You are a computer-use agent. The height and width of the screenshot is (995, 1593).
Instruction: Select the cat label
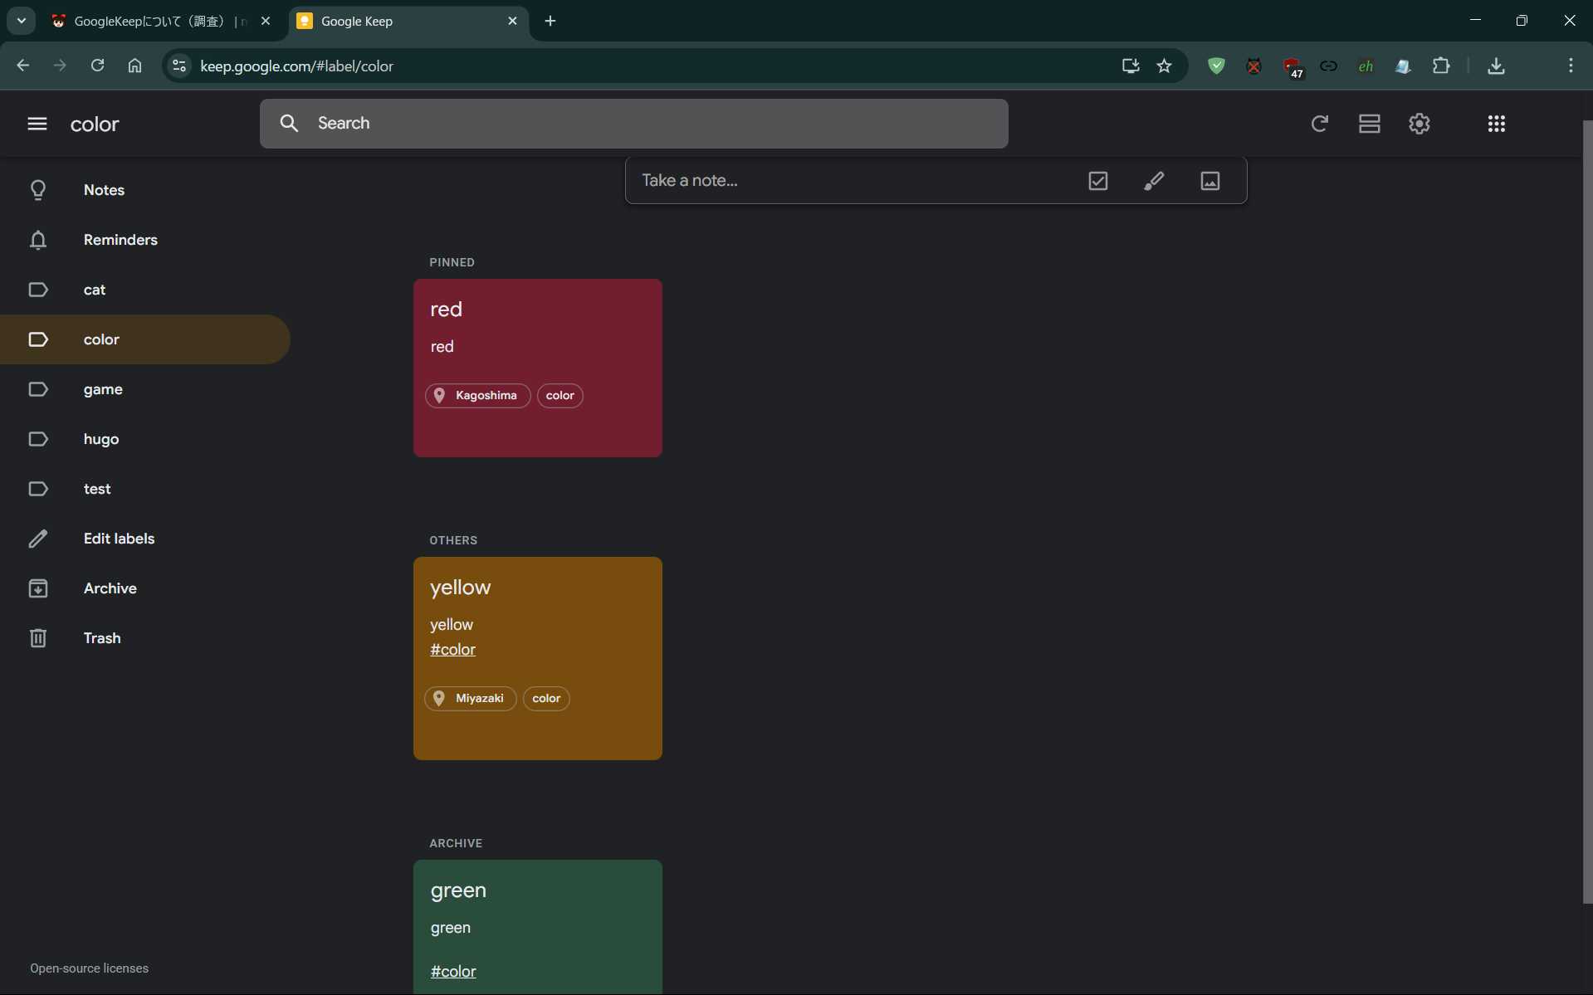coord(145,290)
